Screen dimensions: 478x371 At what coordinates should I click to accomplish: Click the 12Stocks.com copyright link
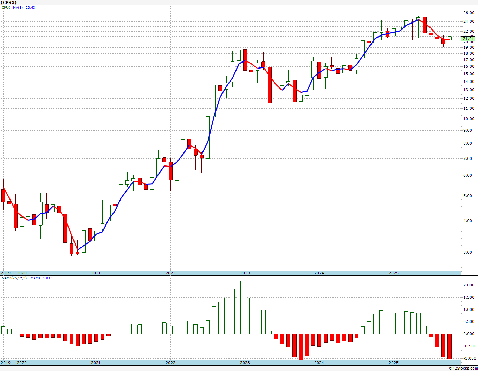coord(463,368)
